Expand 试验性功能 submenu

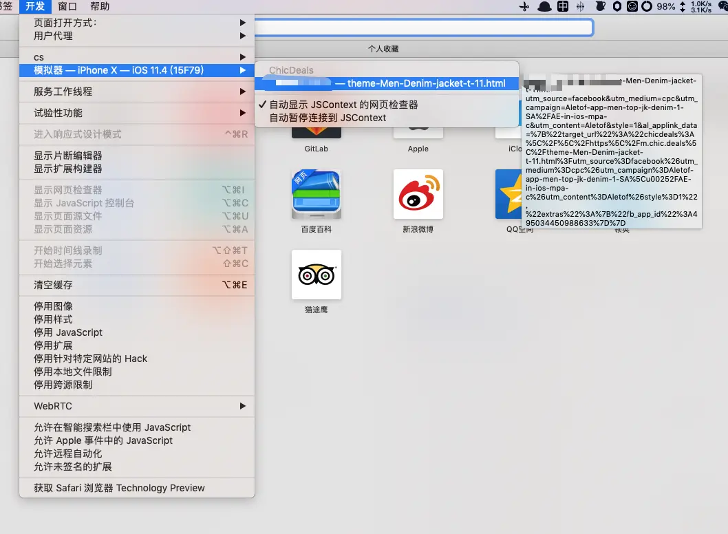point(137,113)
